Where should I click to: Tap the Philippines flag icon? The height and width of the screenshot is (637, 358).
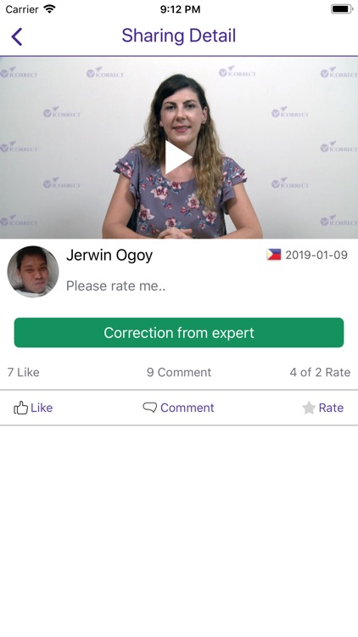click(273, 255)
